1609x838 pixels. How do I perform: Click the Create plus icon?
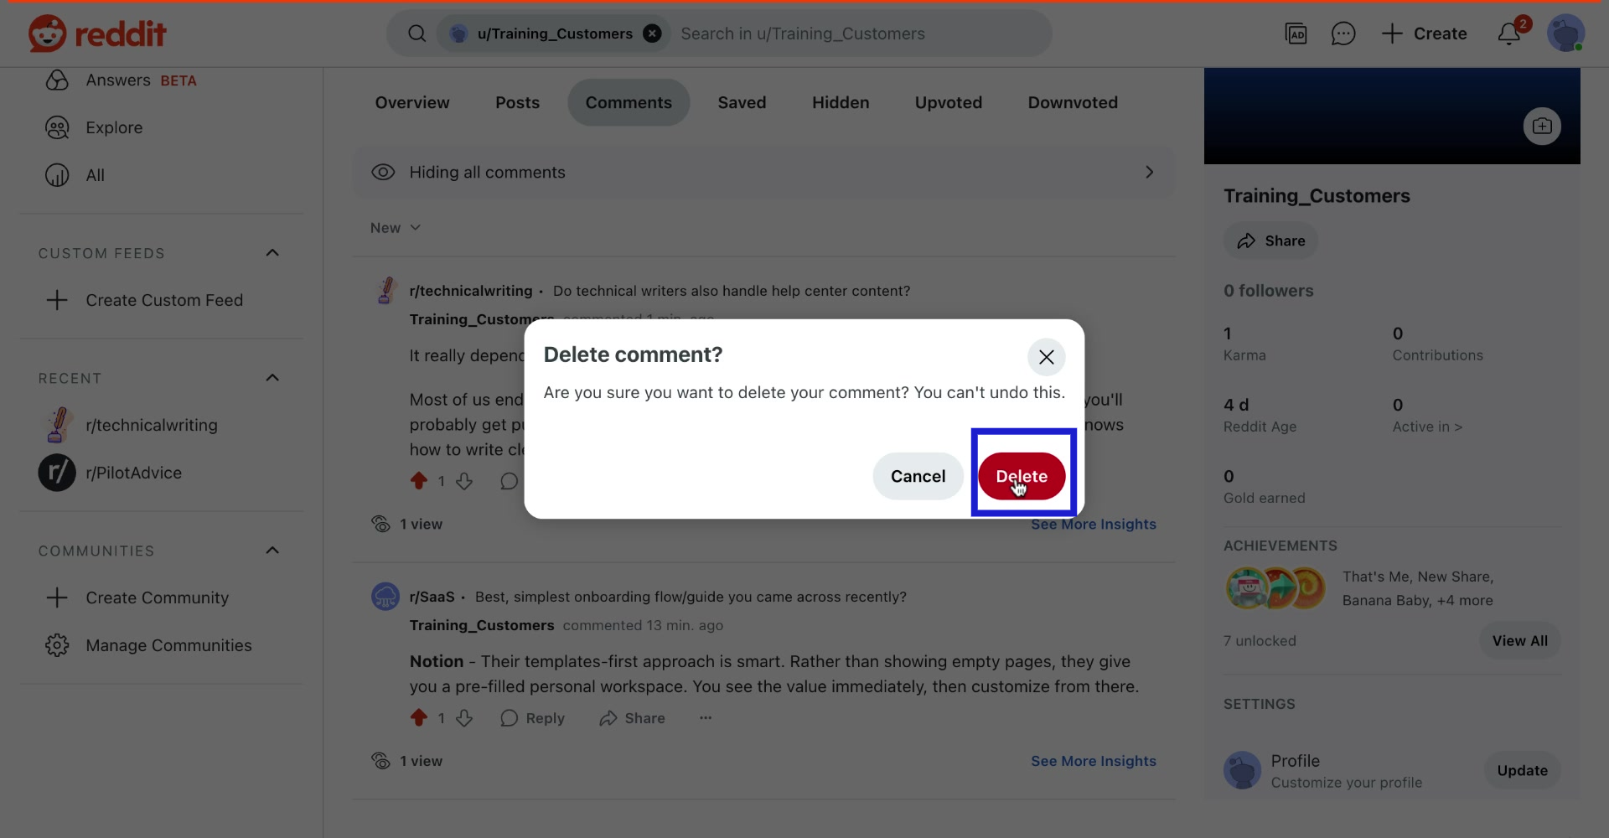tap(1391, 34)
